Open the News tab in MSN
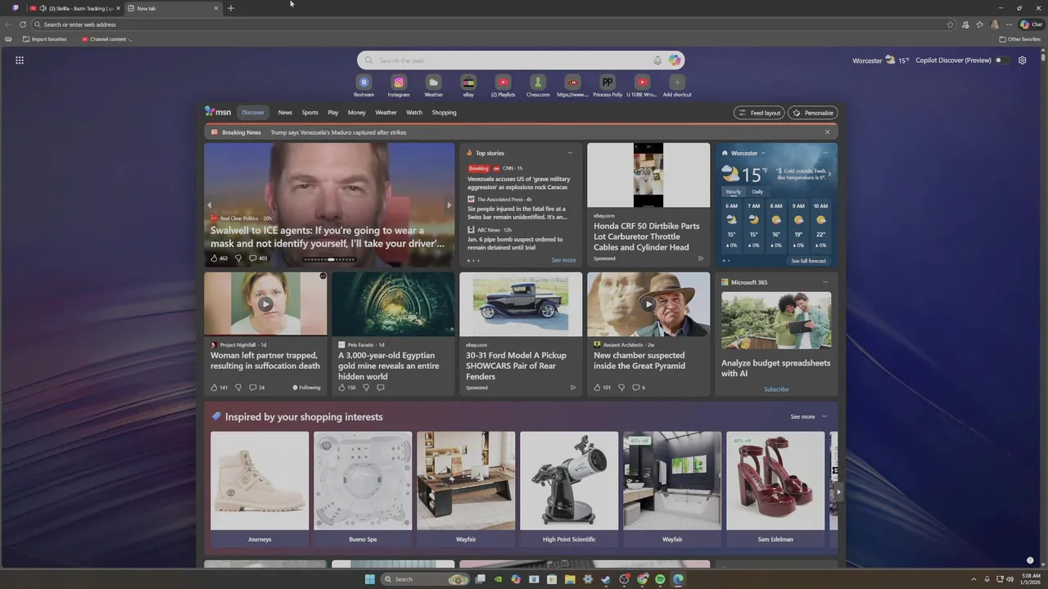Image resolution: width=1048 pixels, height=589 pixels. click(285, 113)
